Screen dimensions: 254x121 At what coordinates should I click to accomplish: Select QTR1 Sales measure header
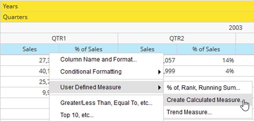(x=30, y=49)
